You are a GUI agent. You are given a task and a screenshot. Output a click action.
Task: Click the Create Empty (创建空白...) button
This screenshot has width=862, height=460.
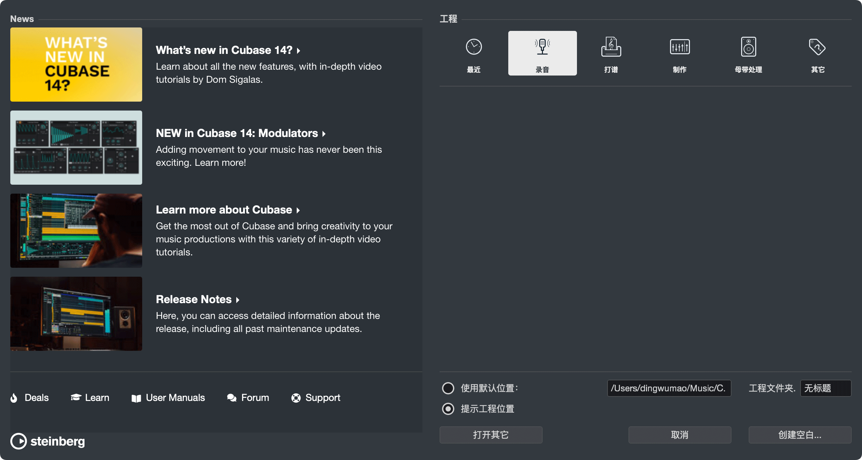[x=800, y=435]
